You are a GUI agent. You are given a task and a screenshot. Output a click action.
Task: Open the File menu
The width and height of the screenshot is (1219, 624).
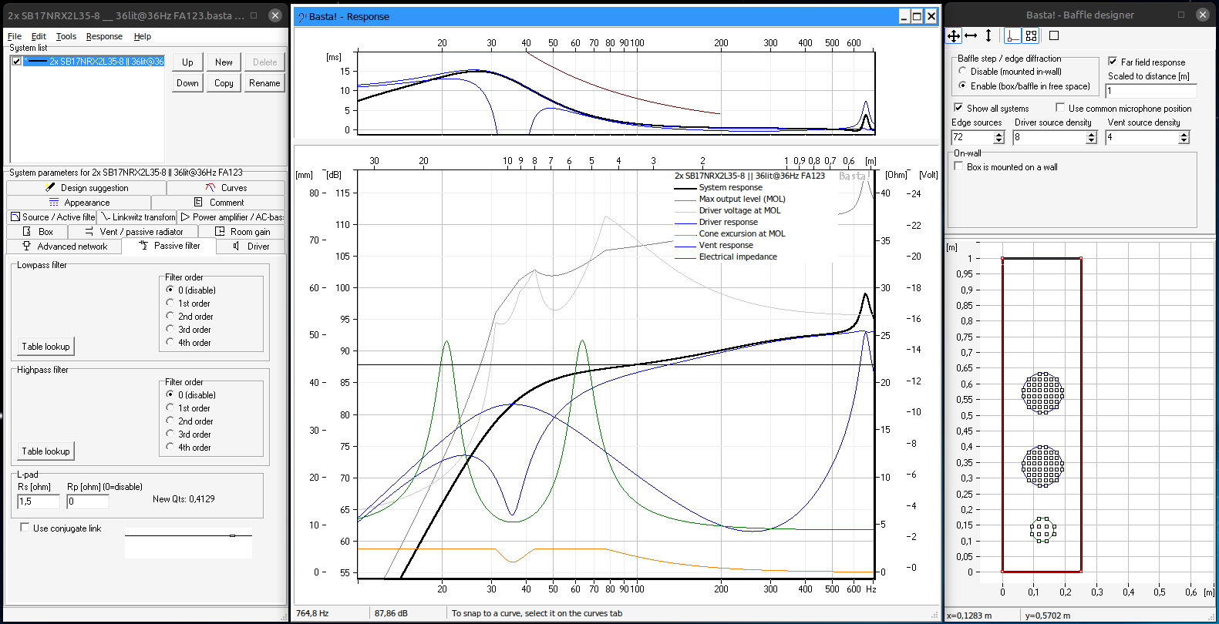(x=15, y=36)
